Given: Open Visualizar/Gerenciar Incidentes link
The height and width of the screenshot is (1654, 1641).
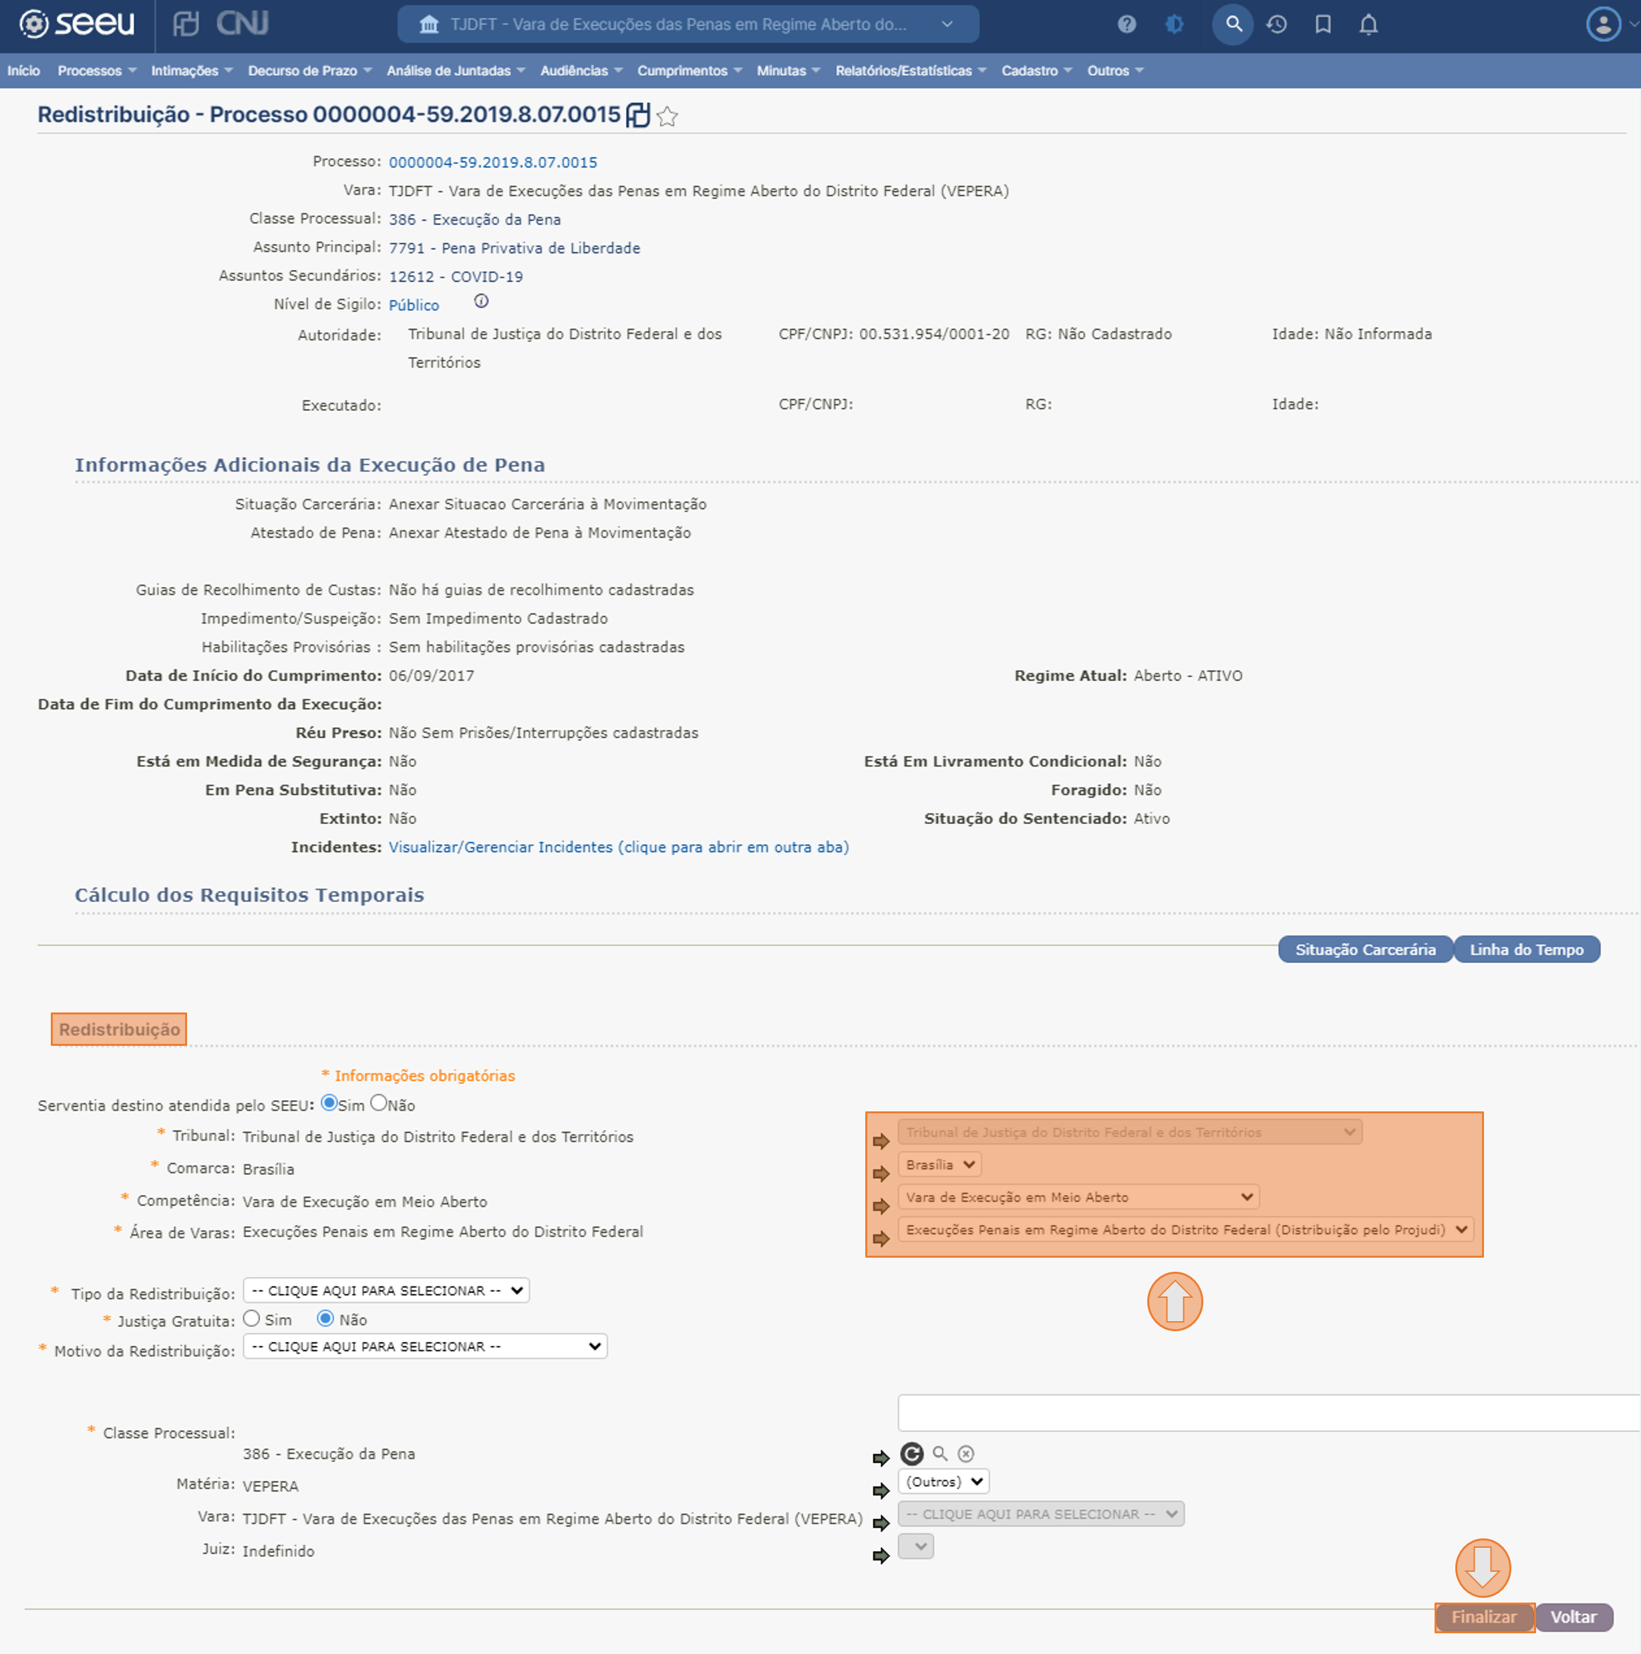Looking at the screenshot, I should [619, 847].
